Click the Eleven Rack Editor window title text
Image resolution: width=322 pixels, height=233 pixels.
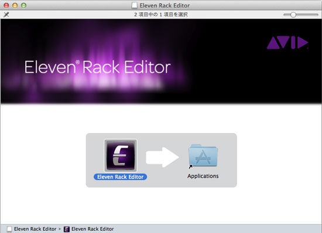pyautogui.click(x=165, y=5)
